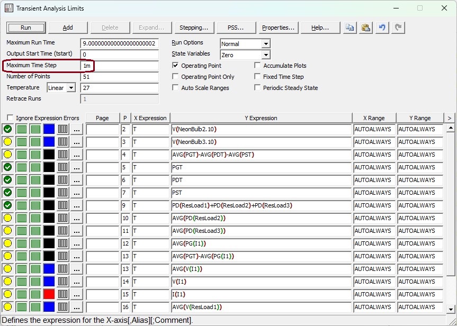
Task: Enable the Periodic Steady State checkbox
Action: 258,88
